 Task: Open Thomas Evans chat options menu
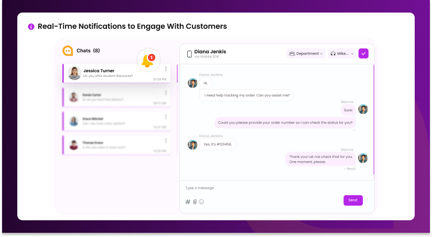166,140
